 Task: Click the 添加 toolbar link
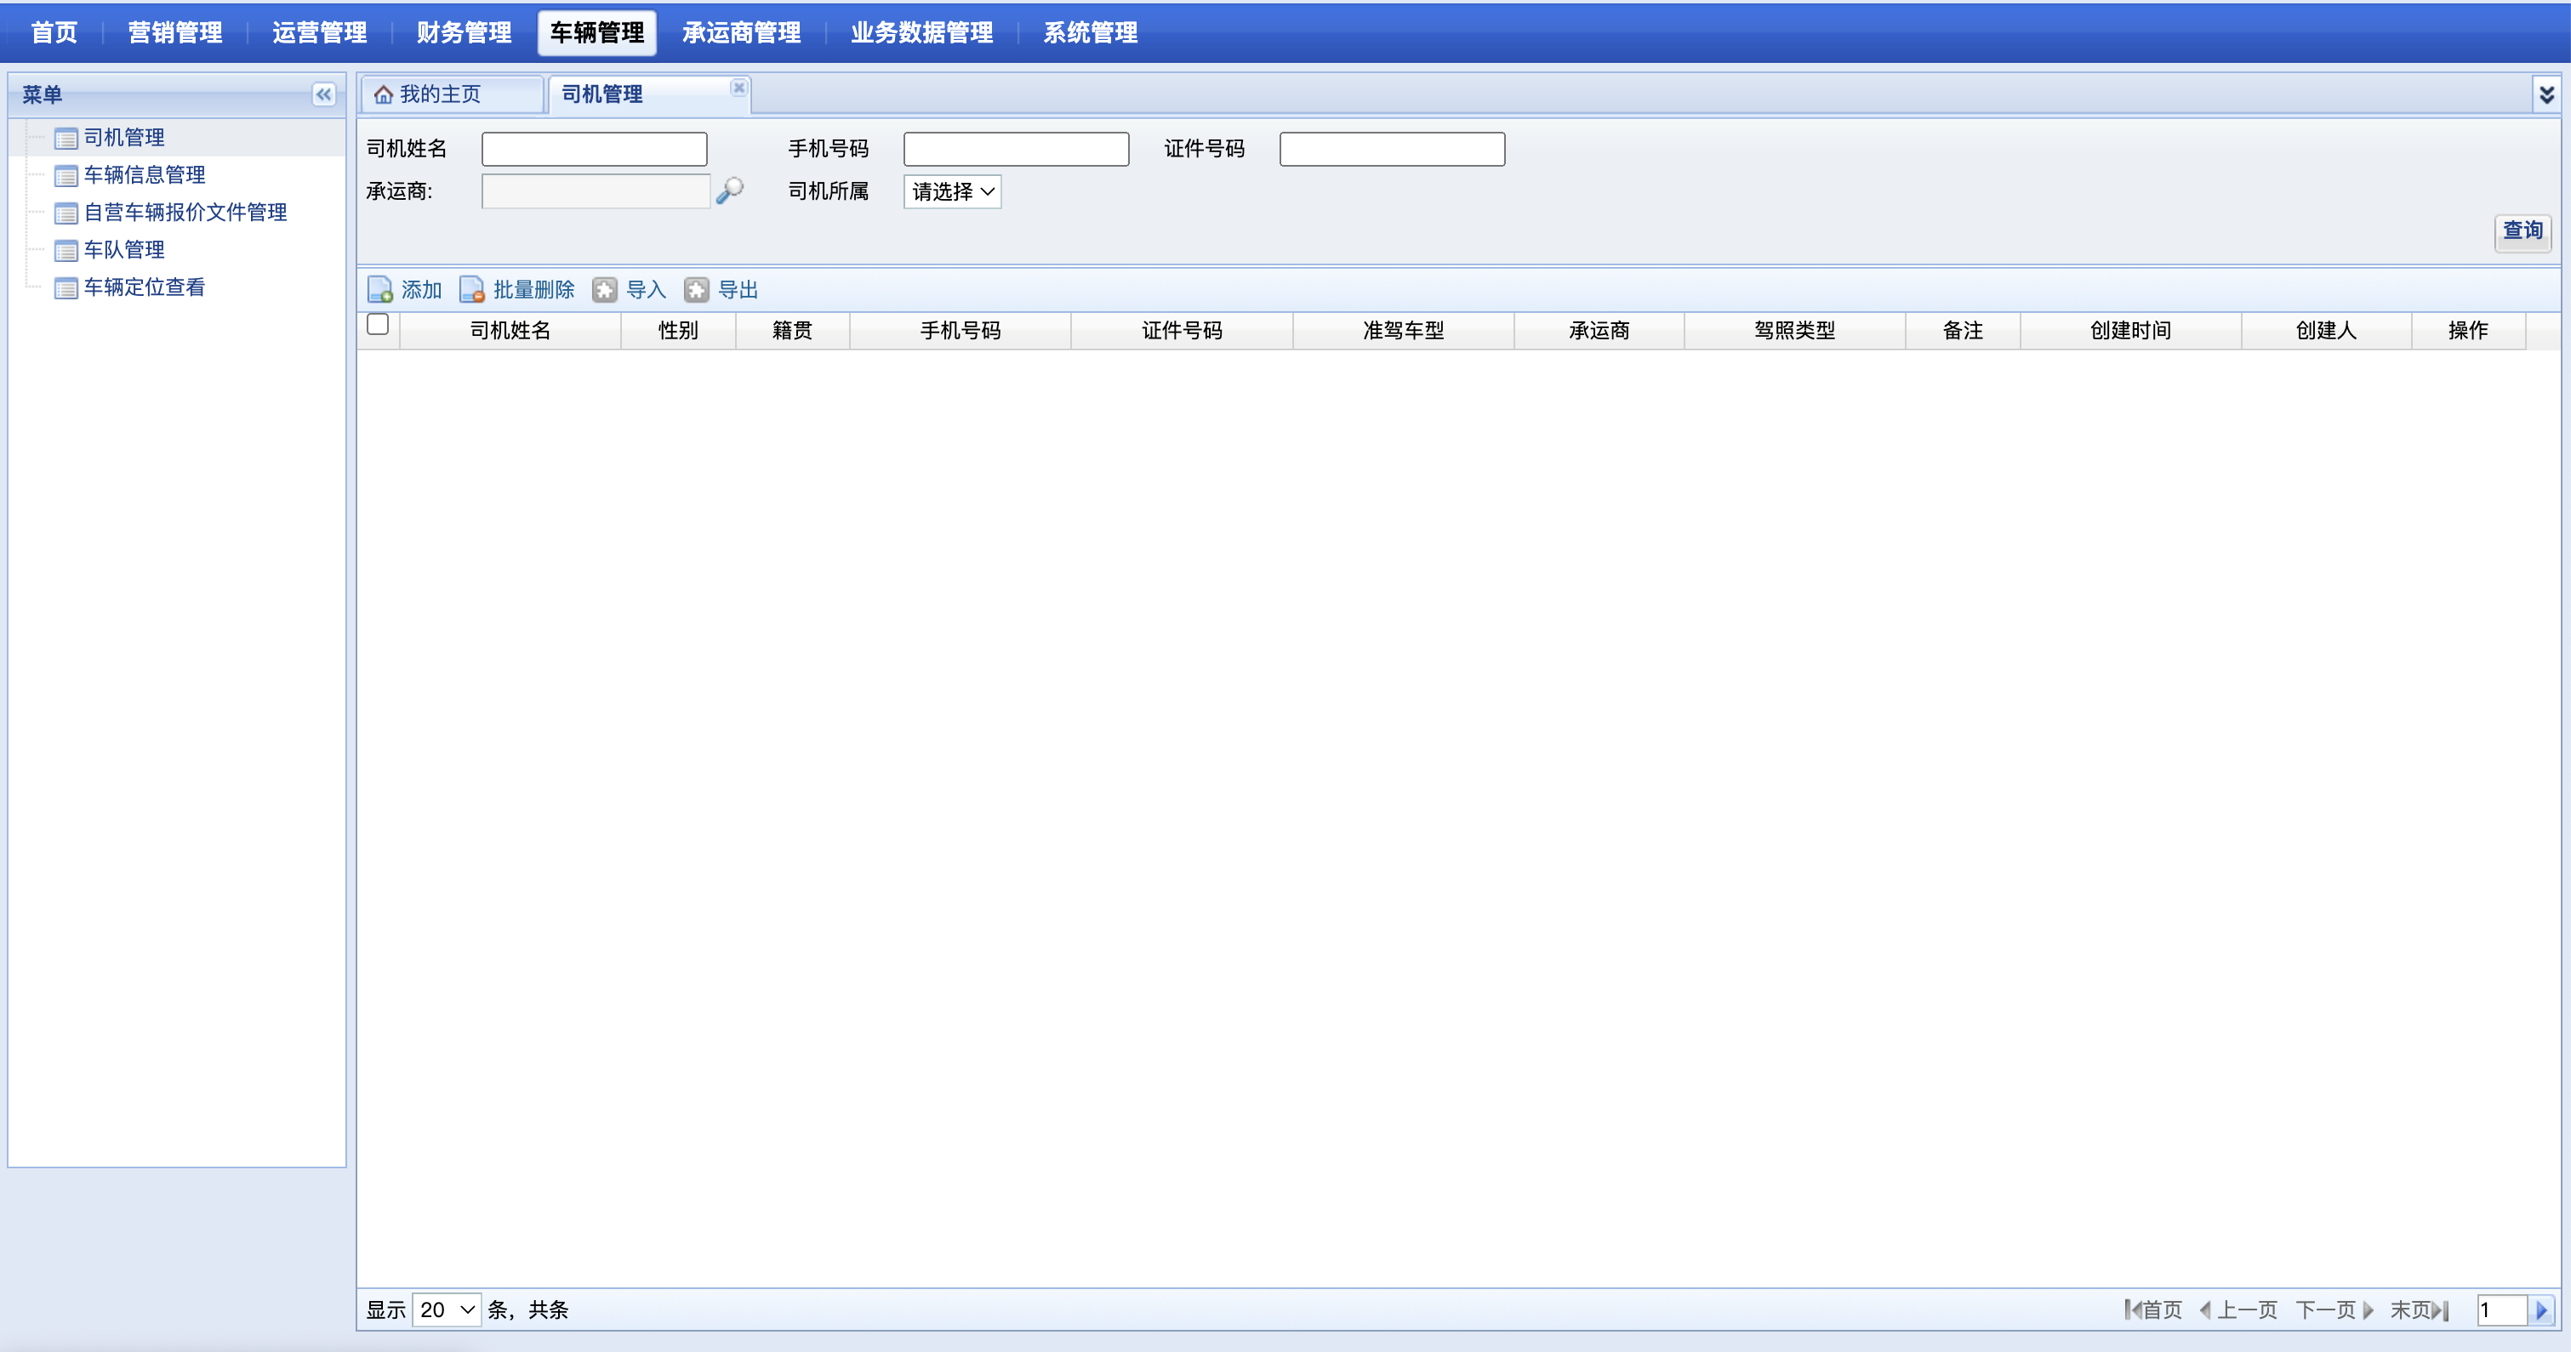point(421,289)
